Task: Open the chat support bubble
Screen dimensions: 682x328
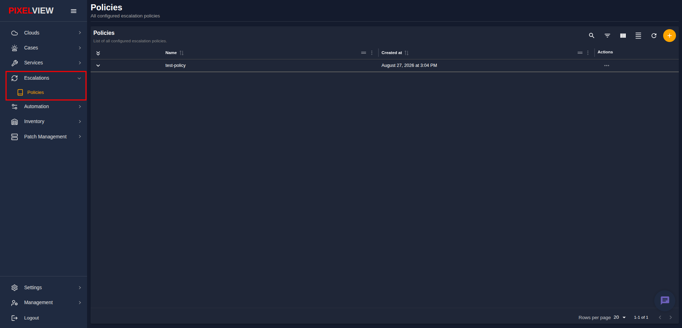Action: 665,301
